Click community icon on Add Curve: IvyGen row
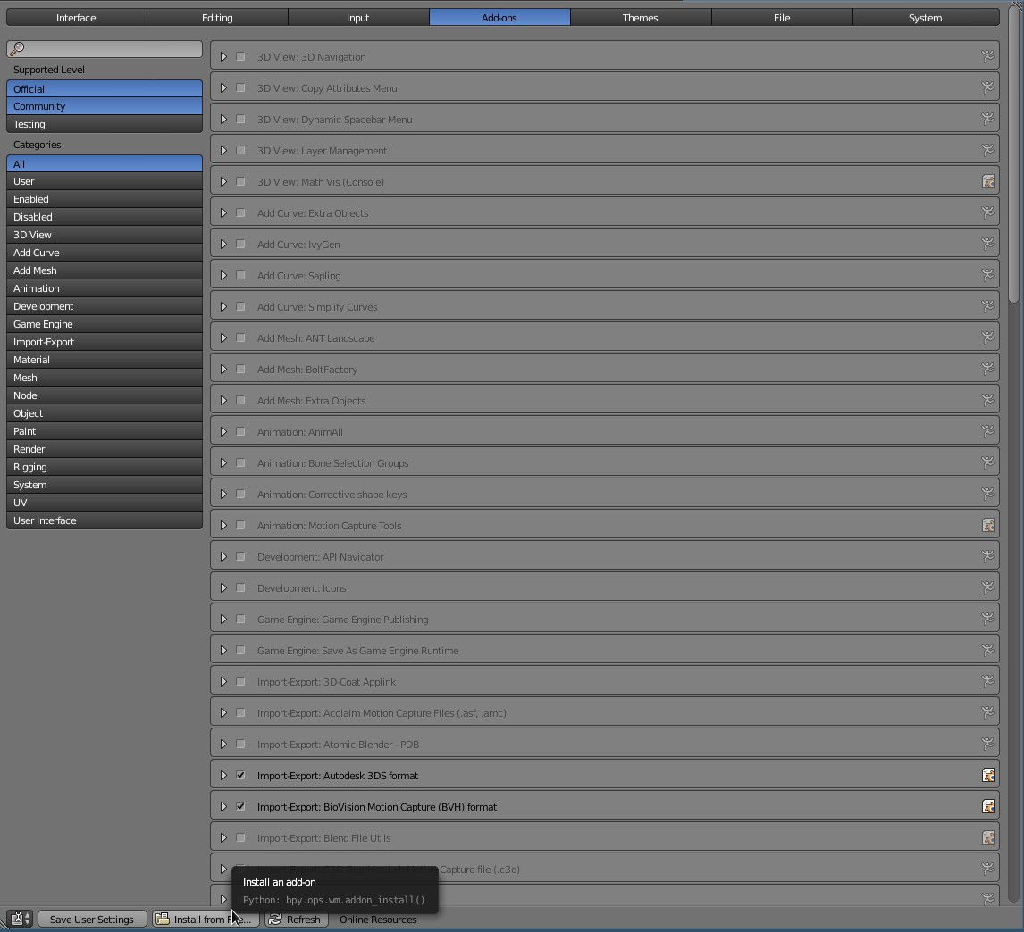The width and height of the screenshot is (1024, 932). (x=987, y=244)
